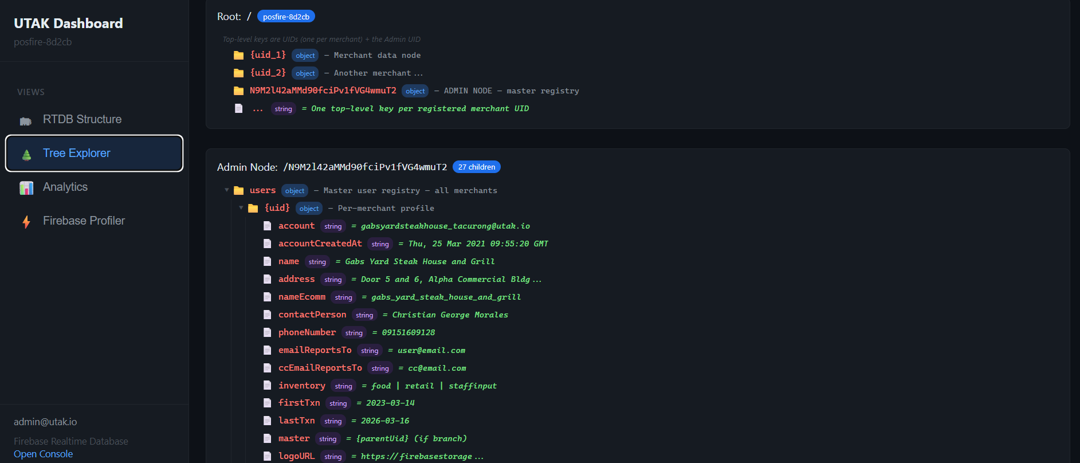
Task: Click the RTDB Structure truck icon
Action: (26, 120)
